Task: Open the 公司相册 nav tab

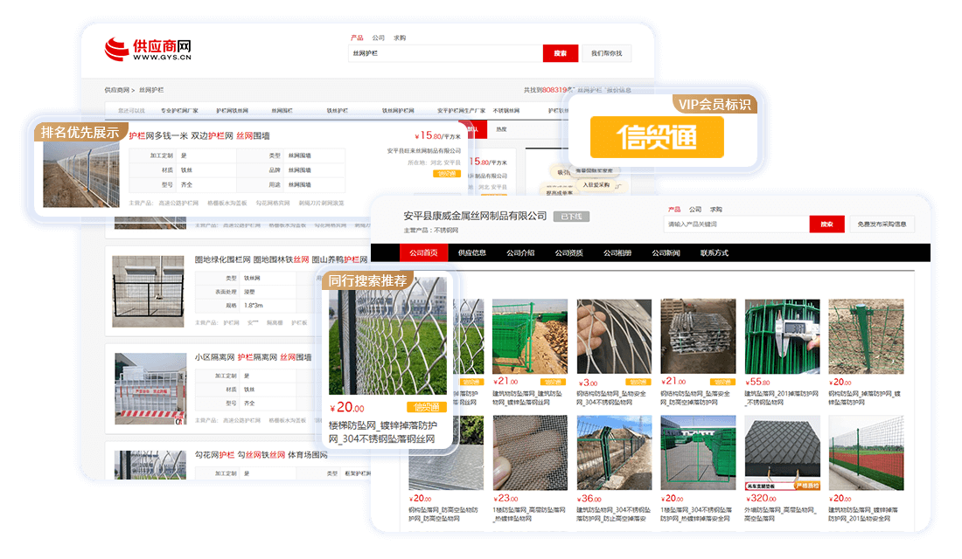Action: [x=617, y=252]
